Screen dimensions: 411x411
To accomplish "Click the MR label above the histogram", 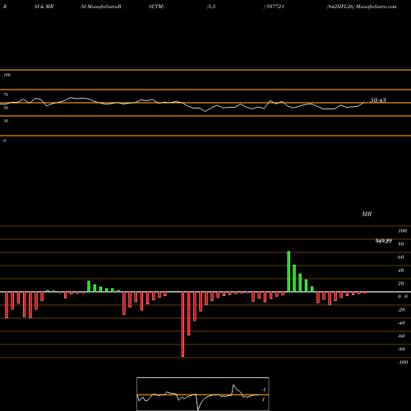I will tap(367, 214).
